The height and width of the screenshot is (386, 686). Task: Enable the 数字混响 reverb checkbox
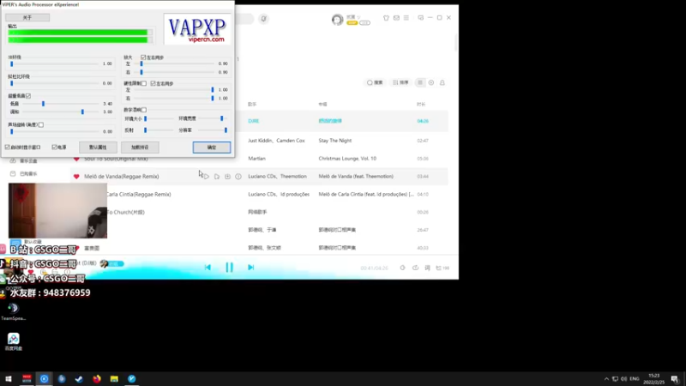click(x=144, y=110)
